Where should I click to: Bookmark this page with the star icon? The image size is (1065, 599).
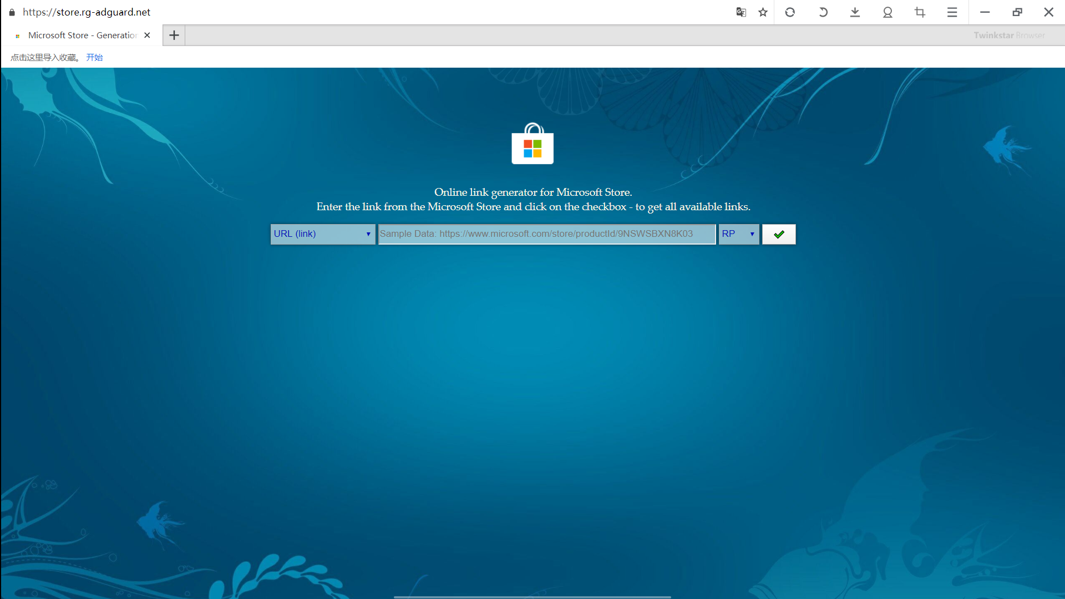coord(763,12)
